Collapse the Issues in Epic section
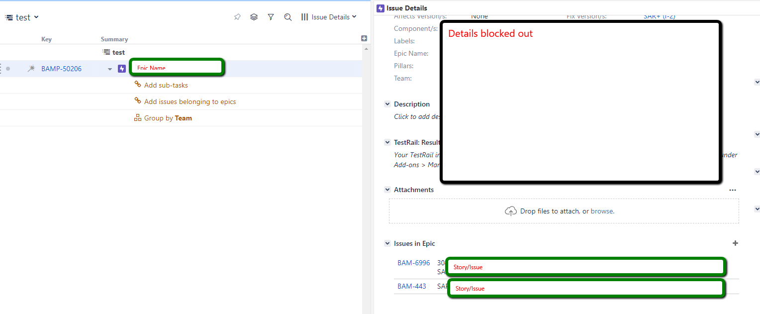 coord(387,243)
